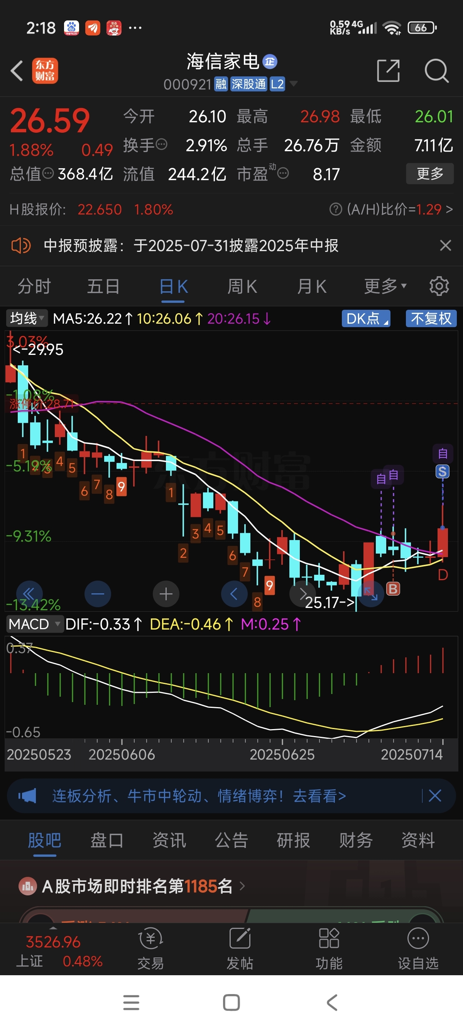
Task: Open the A/H ratio arrow 1.29
Action: click(x=449, y=209)
